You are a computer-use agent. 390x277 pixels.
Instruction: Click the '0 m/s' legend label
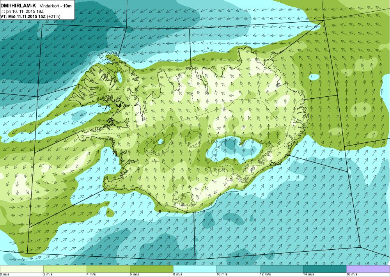(5, 275)
